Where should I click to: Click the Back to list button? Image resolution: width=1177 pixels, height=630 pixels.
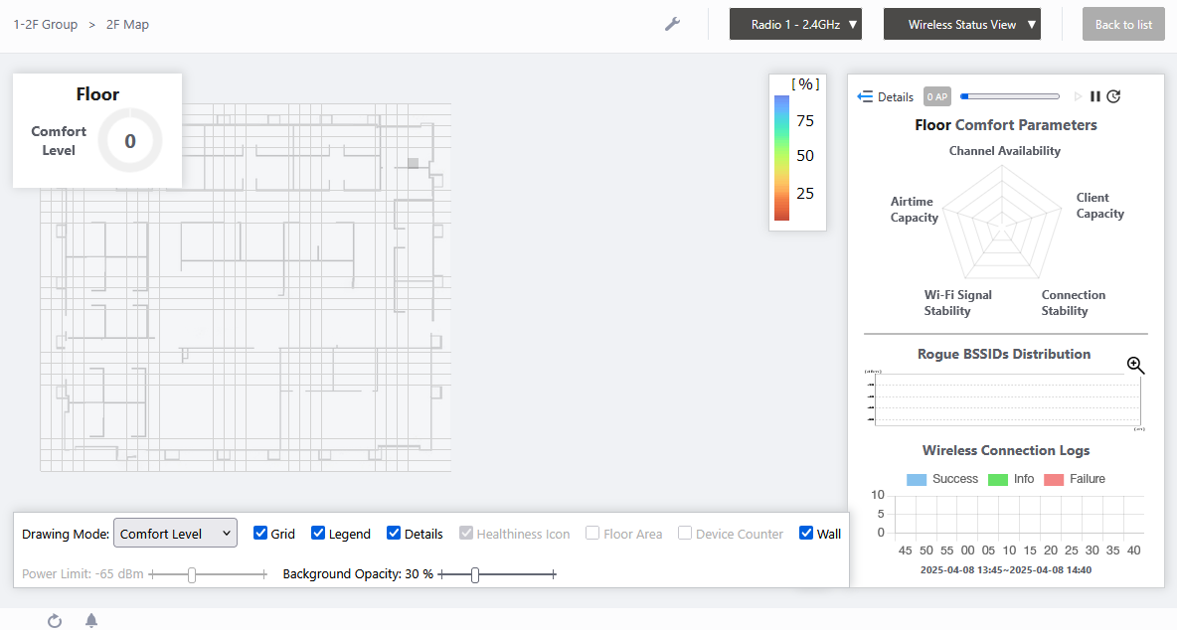point(1123,25)
